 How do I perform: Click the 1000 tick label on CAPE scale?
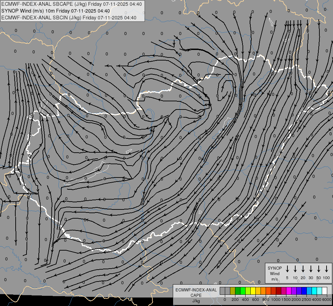[276, 300]
